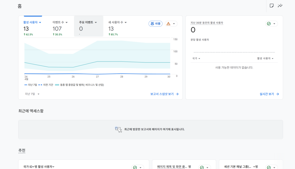Select the 주요 이벤트 0 metric tab
Viewport: 295px width, 169px height.
coord(89,26)
